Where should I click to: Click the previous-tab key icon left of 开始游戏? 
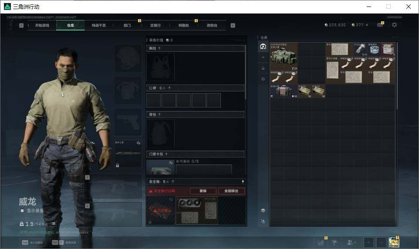(21, 25)
